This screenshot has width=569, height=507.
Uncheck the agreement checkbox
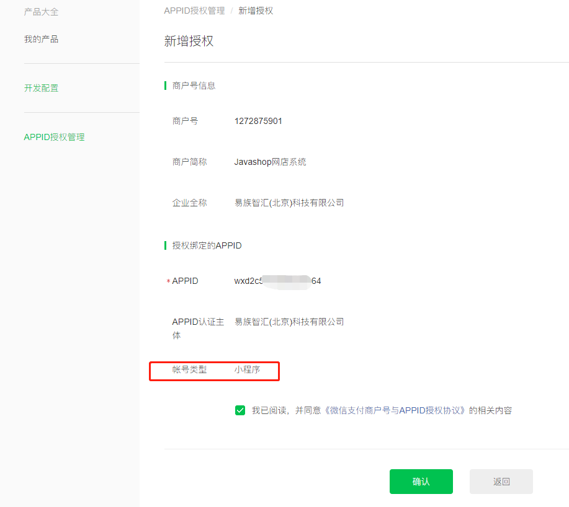pos(240,410)
